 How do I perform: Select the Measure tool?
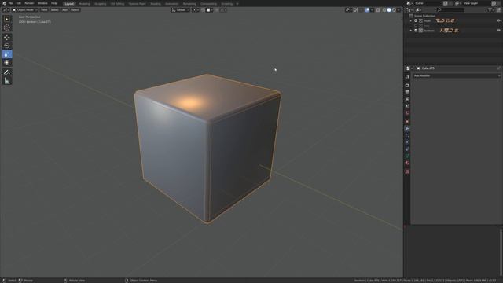(7, 81)
